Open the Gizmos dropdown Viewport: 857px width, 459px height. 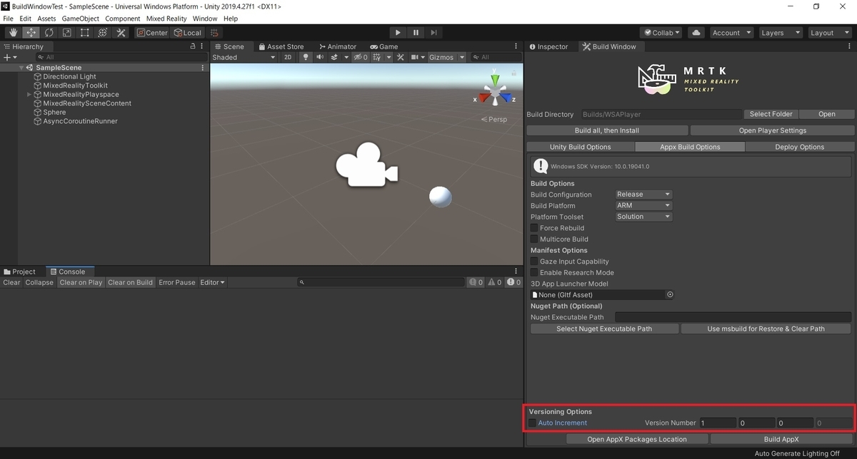coord(447,57)
